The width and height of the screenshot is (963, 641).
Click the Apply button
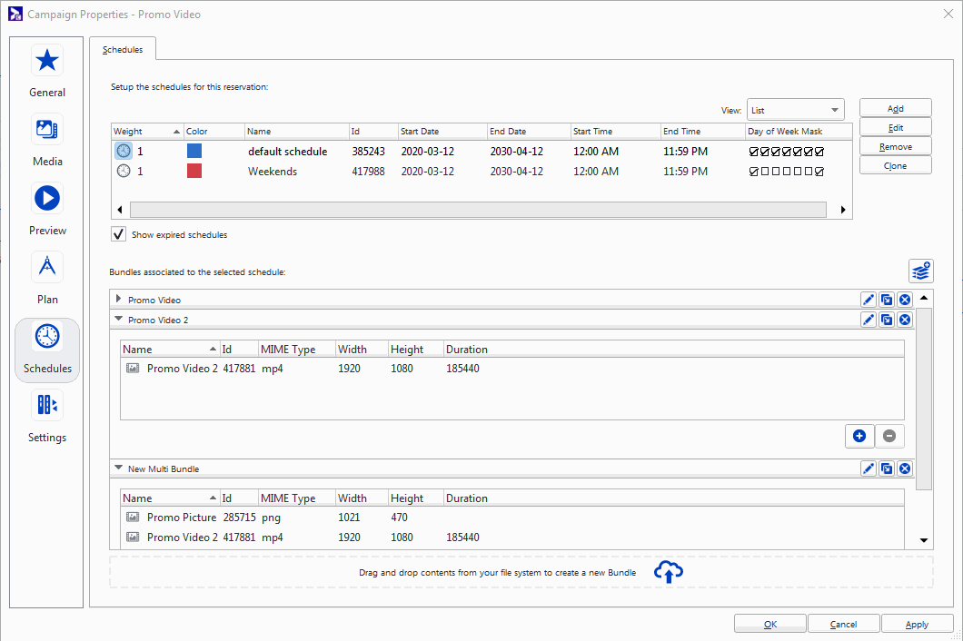point(917,624)
